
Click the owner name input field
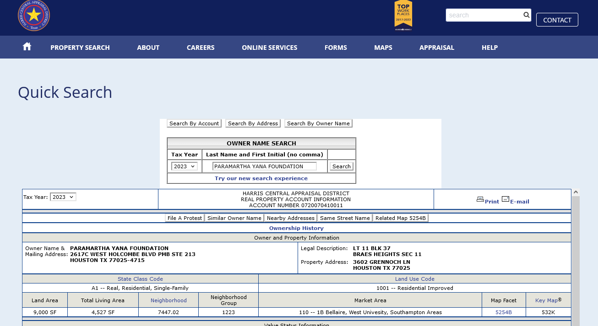click(x=265, y=166)
